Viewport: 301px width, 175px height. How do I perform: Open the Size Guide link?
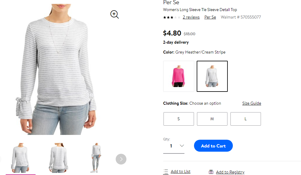(252, 103)
